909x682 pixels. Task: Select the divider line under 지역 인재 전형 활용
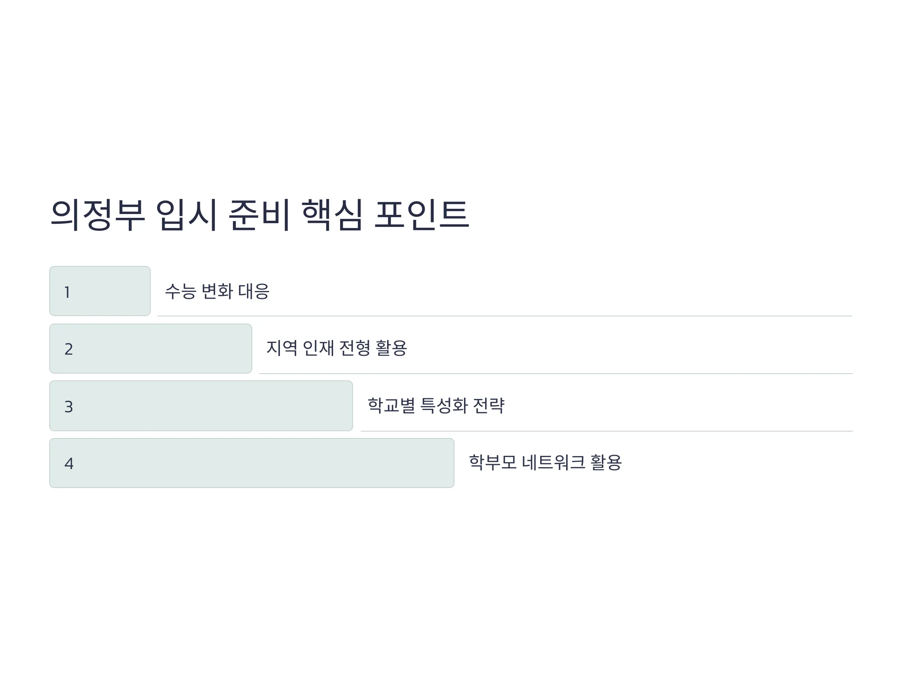(x=556, y=373)
